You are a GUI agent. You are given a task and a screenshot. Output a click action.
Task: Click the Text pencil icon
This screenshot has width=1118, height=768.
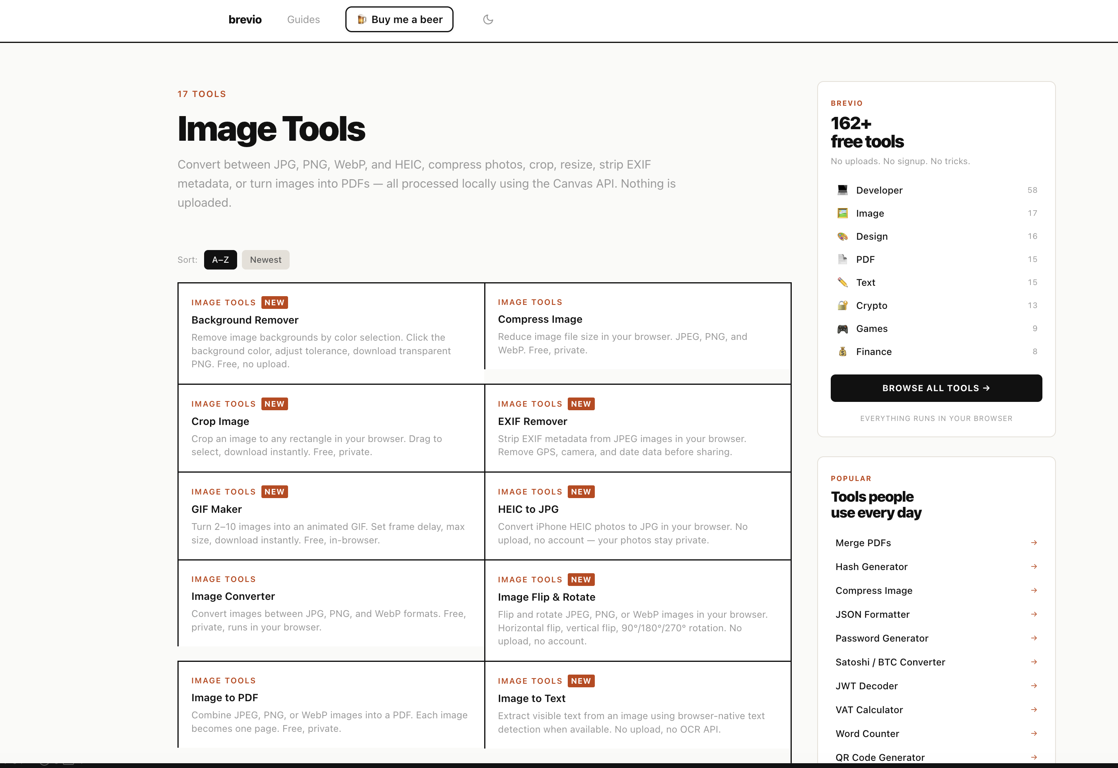(842, 283)
